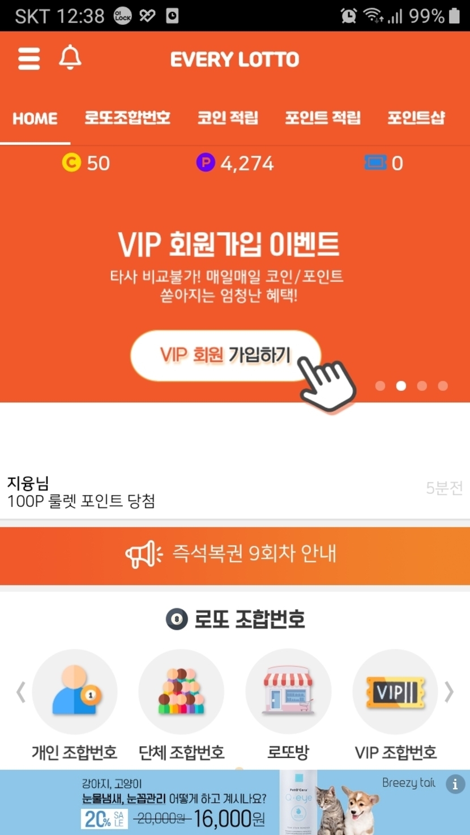Screen dimensions: 470x835
Task: Open the notification bell
Action: pos(70,58)
